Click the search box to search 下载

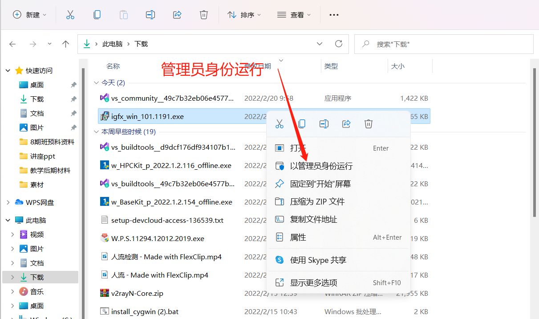point(444,44)
